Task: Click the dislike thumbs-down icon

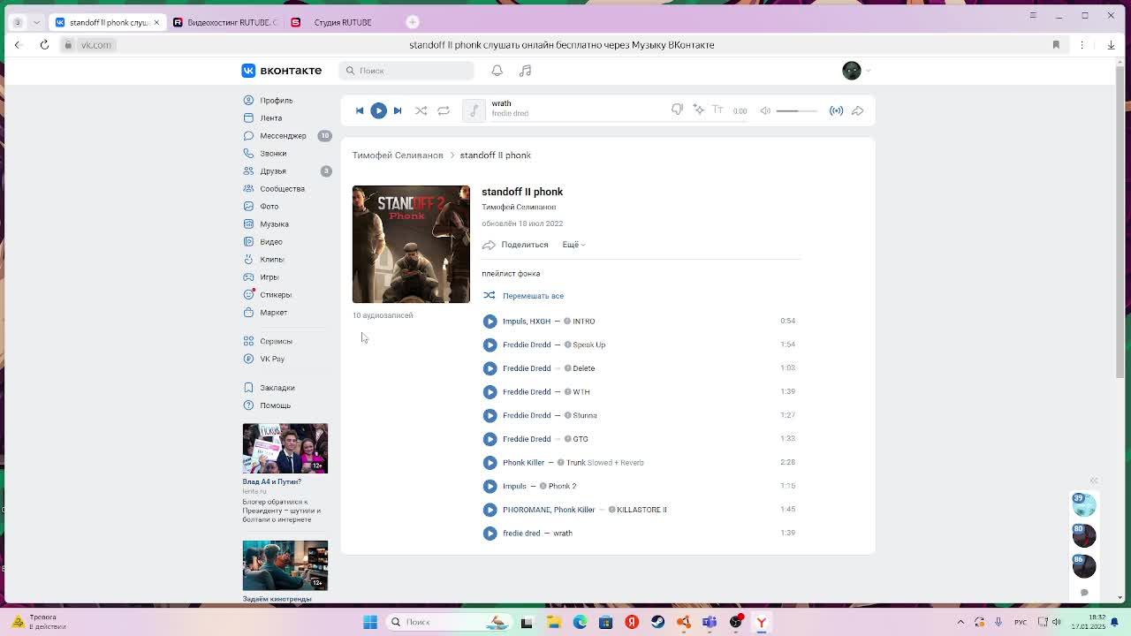Action: 677,110
